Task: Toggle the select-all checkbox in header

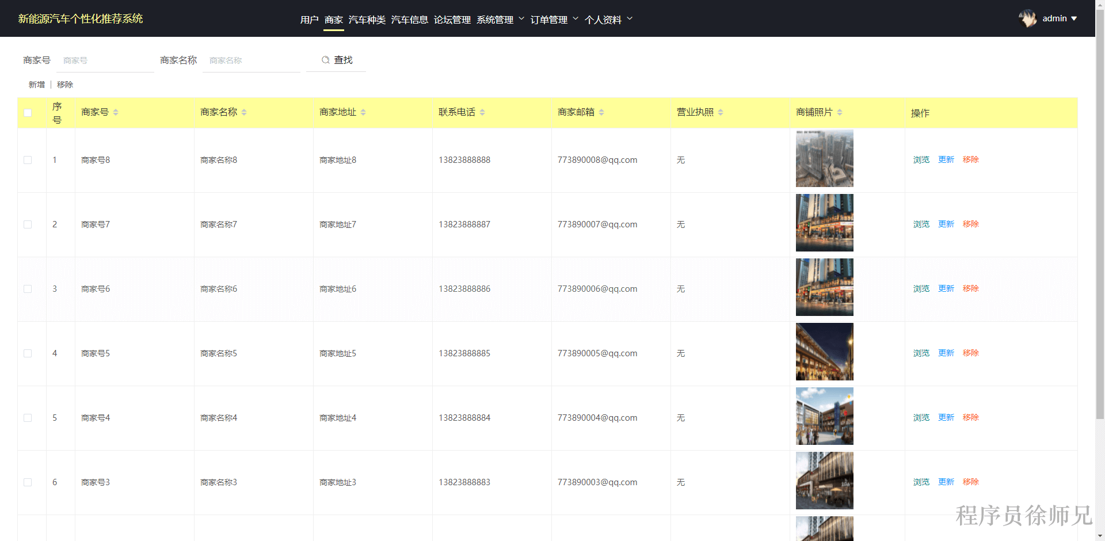Action: [28, 113]
